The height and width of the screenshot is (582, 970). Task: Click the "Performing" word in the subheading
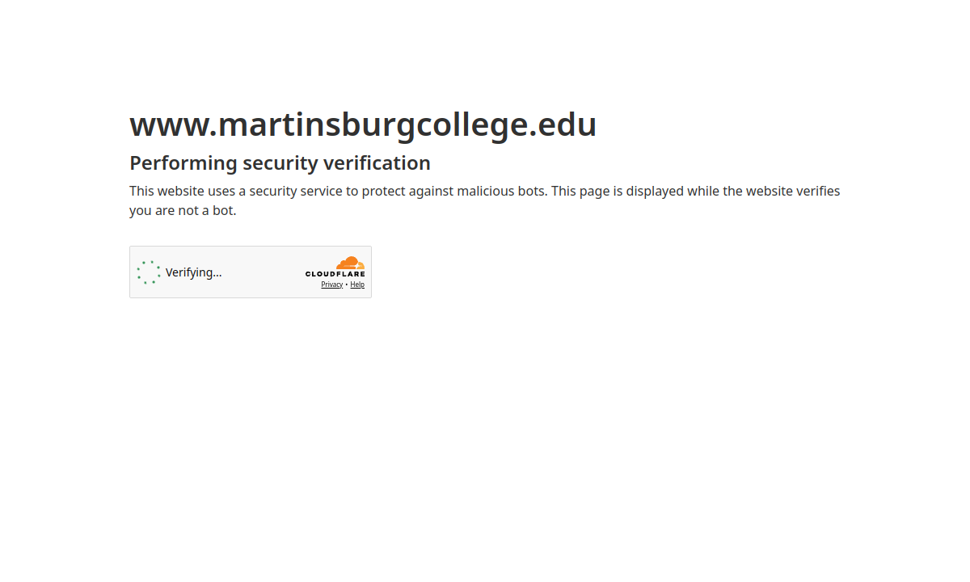click(183, 163)
